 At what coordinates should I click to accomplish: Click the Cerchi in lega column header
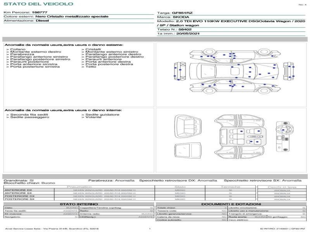pyautogui.click(x=282, y=187)
